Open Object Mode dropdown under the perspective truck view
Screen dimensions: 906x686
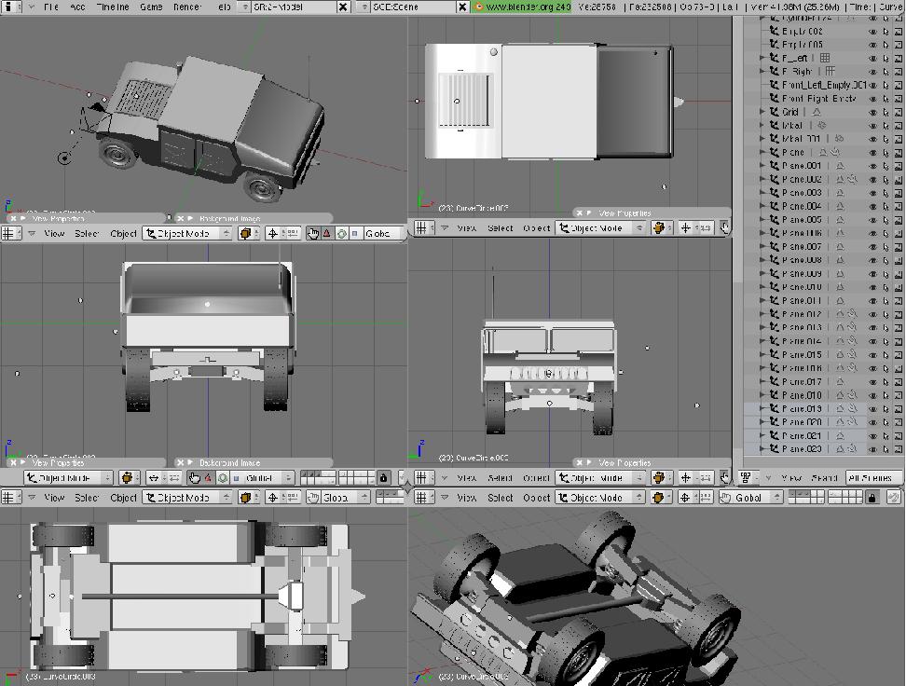(187, 234)
